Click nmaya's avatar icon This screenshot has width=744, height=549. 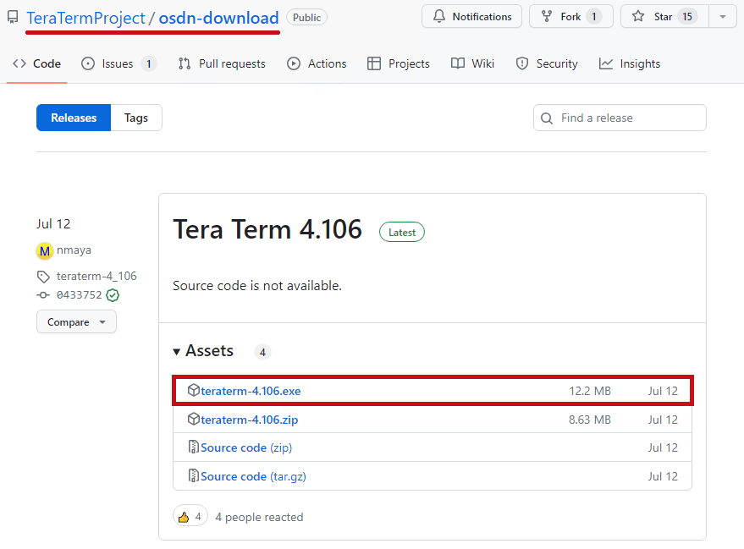pos(45,250)
